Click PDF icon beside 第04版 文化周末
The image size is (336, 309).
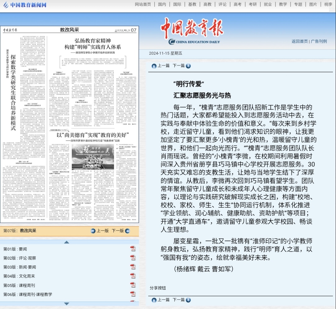[133, 276]
